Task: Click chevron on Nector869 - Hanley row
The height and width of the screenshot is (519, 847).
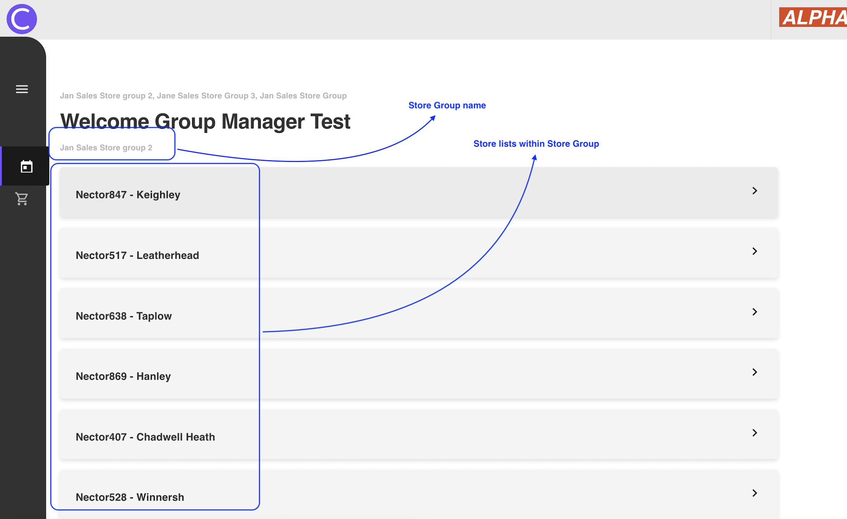Action: point(754,372)
